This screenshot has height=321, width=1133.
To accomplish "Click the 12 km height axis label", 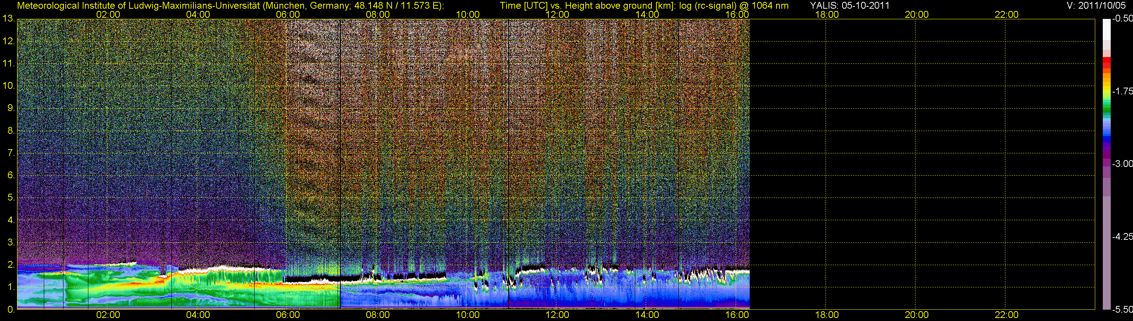I will coord(8,41).
